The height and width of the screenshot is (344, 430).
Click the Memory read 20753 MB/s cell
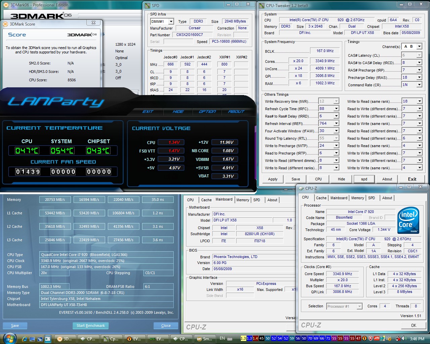[x=55, y=200]
